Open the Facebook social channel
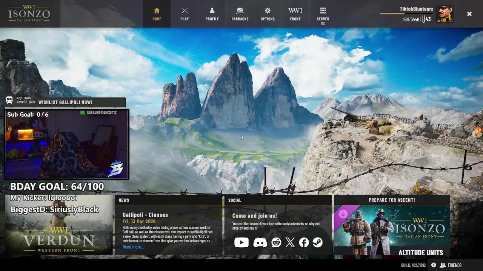 (x=304, y=242)
